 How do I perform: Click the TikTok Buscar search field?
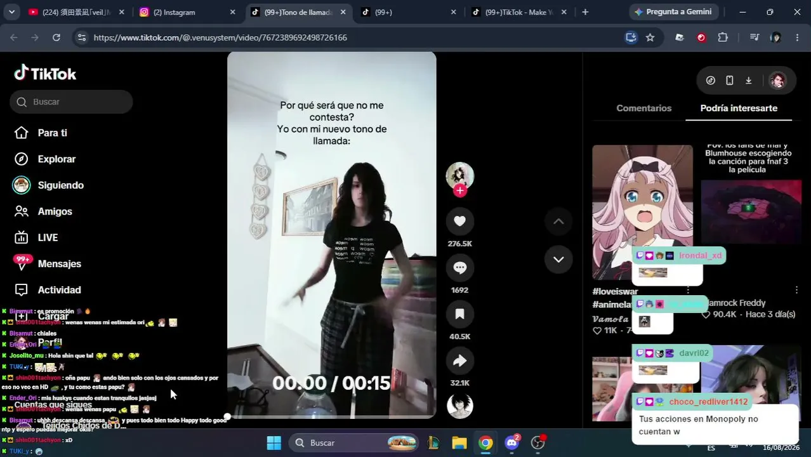[x=71, y=102]
